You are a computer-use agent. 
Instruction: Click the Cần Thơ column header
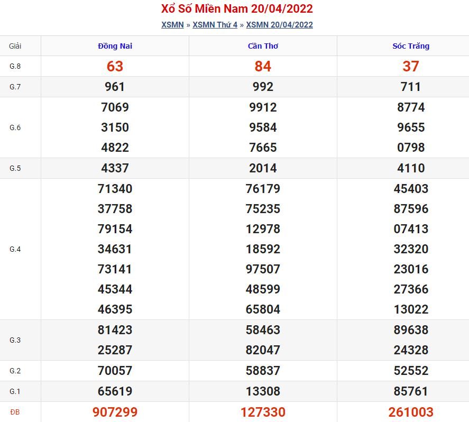coord(263,46)
